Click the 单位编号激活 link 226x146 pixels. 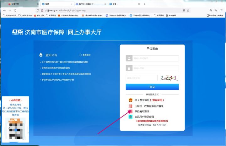[142, 111]
